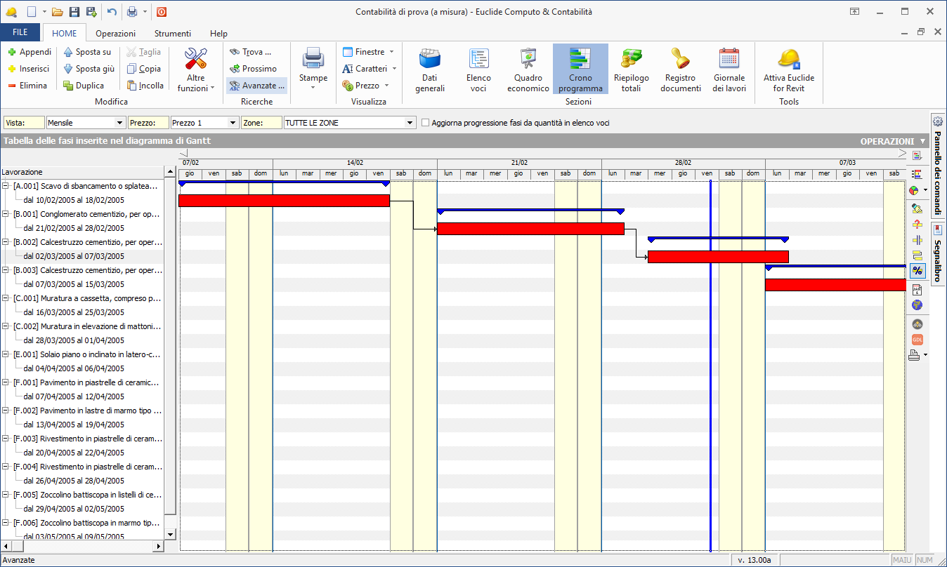Screen dimensions: 947x567
Task: Enable Aggiorna progressione fasi checkbox
Action: [x=426, y=123]
